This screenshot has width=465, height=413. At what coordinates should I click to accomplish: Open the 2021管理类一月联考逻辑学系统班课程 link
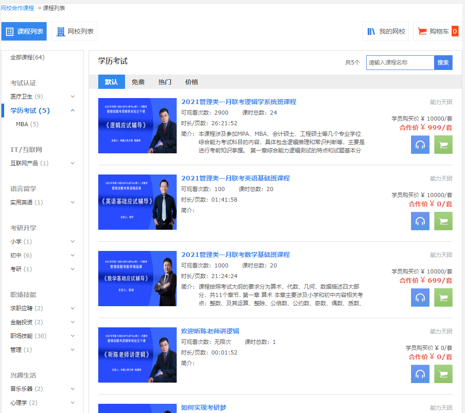pyautogui.click(x=238, y=102)
